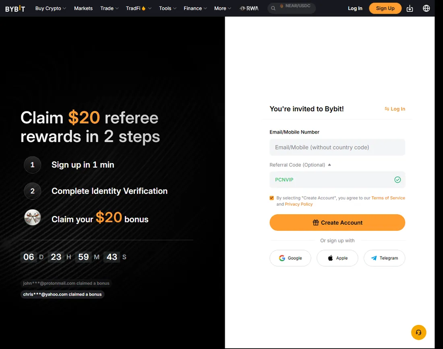Click the "Sign up in 1 min" text

coord(83,165)
